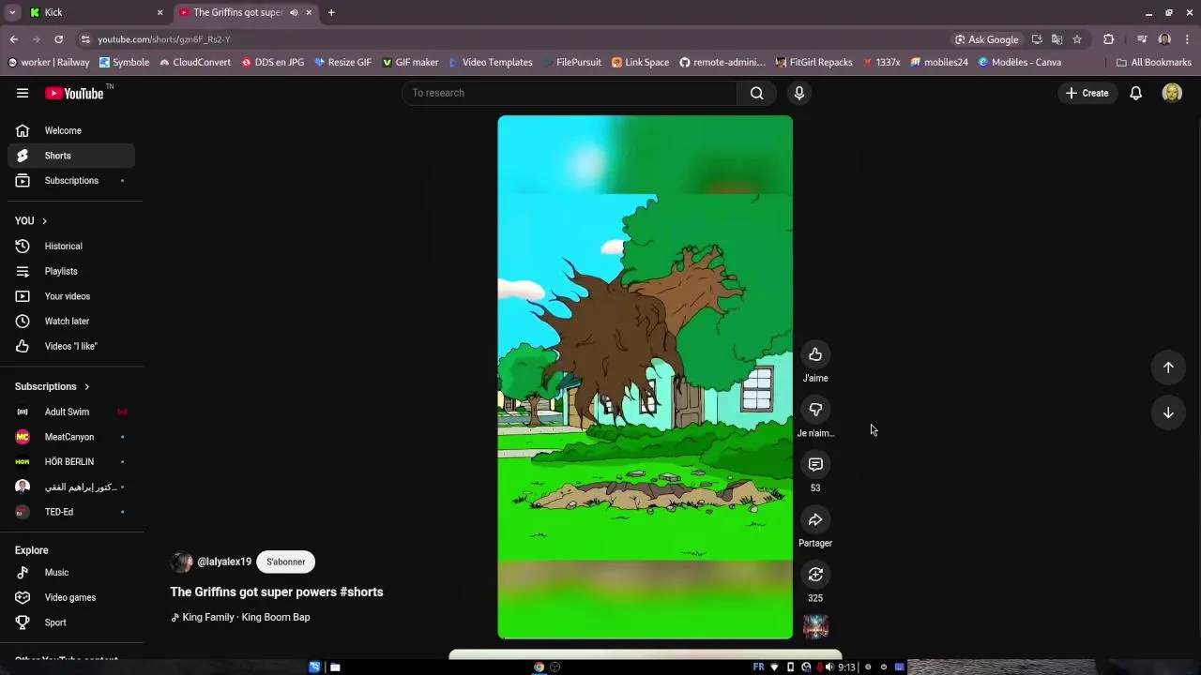This screenshot has width=1201, height=675.
Task: Go to YouTube home via logo
Action: [x=74, y=93]
